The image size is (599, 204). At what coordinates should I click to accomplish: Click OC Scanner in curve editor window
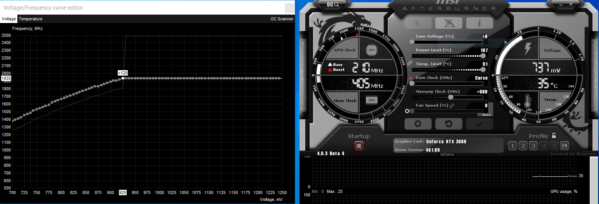point(282,19)
